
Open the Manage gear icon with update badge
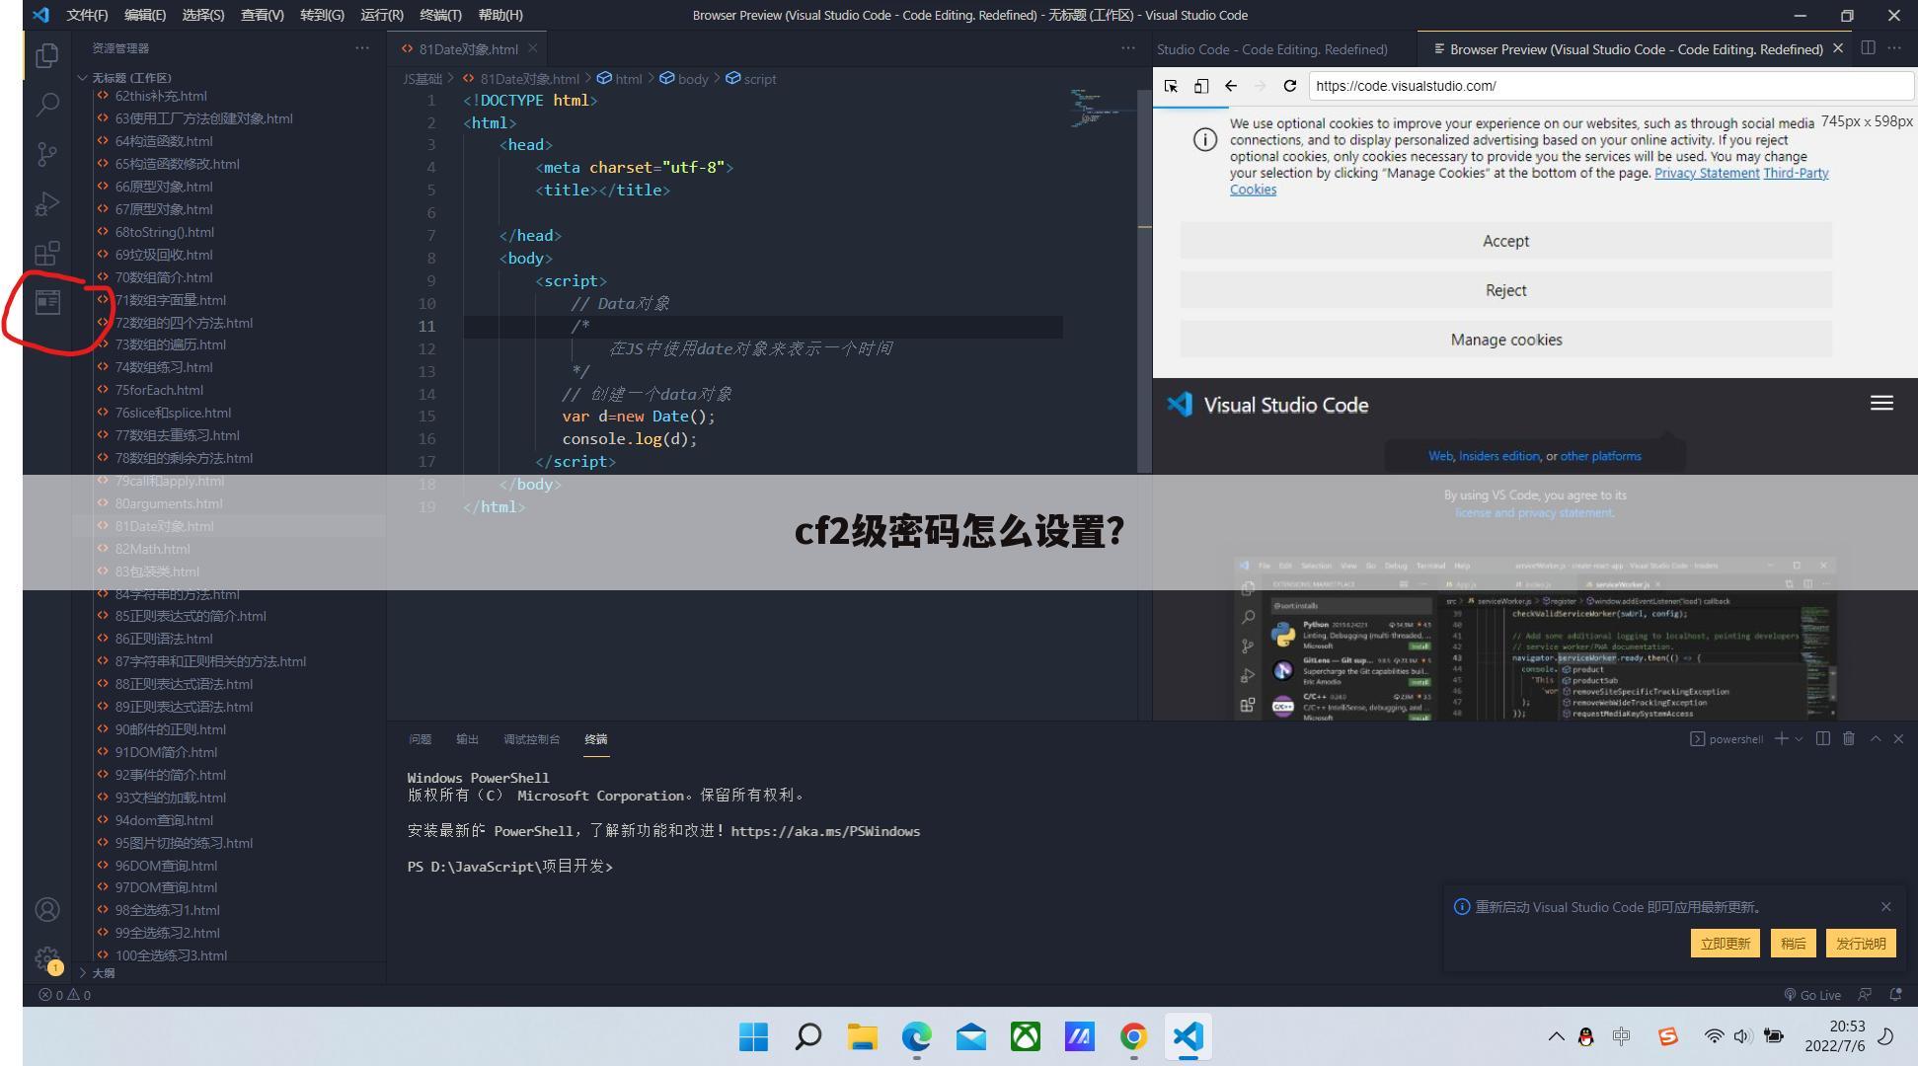(x=46, y=958)
